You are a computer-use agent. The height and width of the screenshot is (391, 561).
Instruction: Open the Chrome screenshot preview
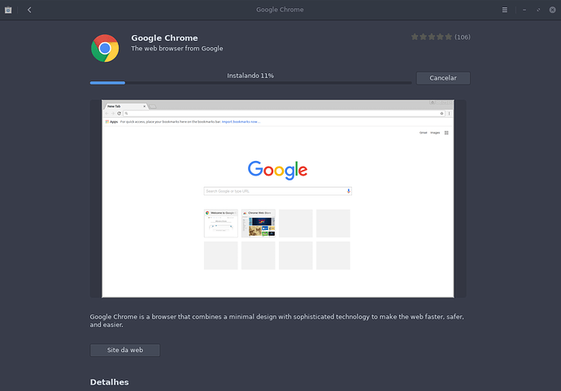[x=277, y=198]
